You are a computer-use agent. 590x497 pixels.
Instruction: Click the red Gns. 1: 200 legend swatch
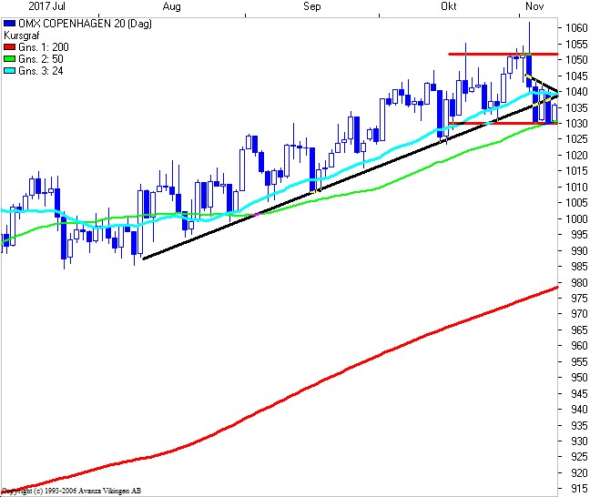coord(9,47)
